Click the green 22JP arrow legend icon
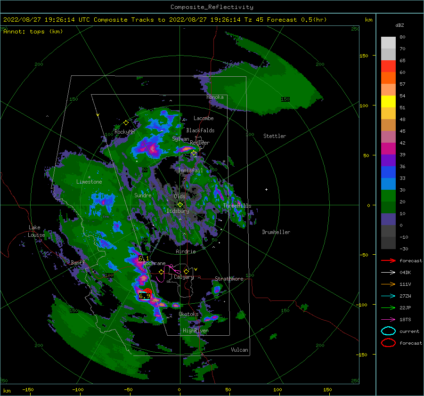This screenshot has height=396, width=424. (388, 307)
